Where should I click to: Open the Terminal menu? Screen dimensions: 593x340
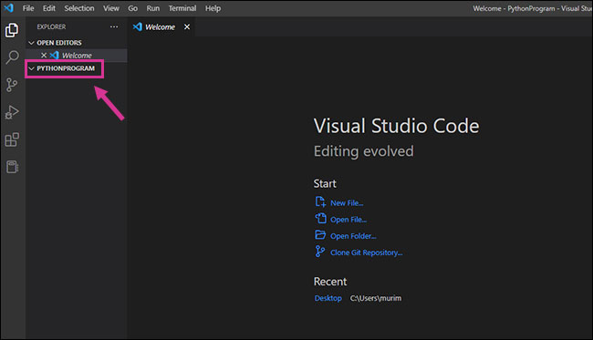tap(182, 8)
